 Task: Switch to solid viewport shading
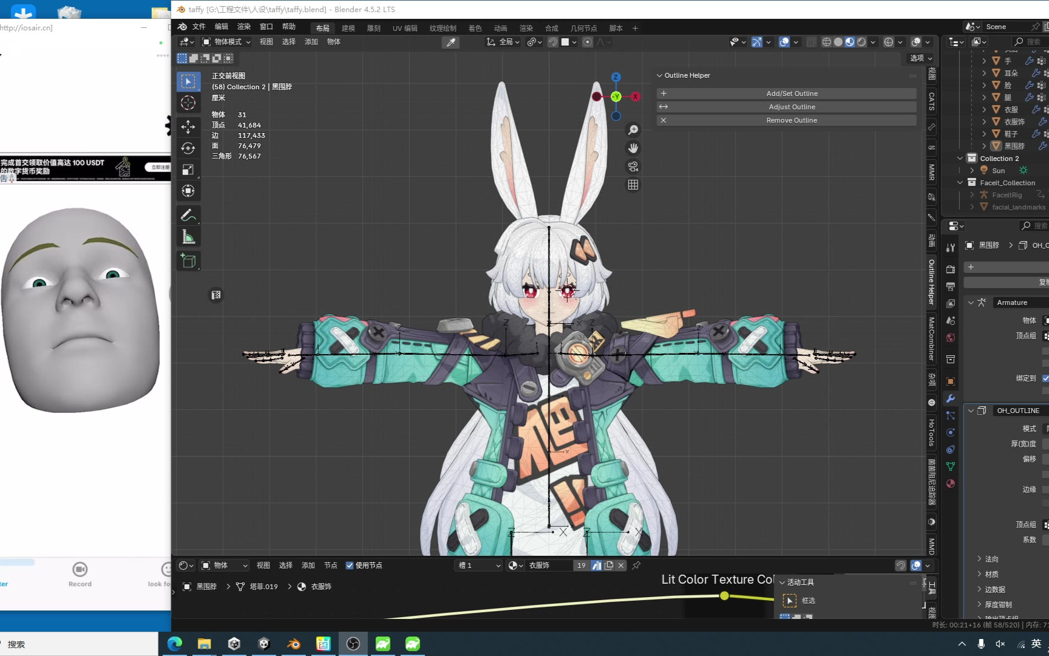point(838,42)
